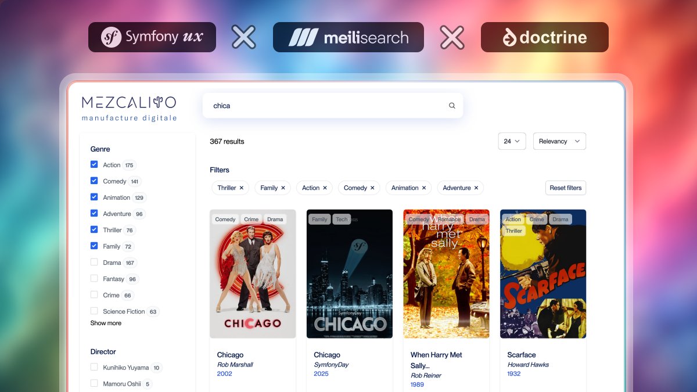This screenshot has width=697, height=392.
Task: Remove the Thriller filter chip
Action: click(242, 188)
